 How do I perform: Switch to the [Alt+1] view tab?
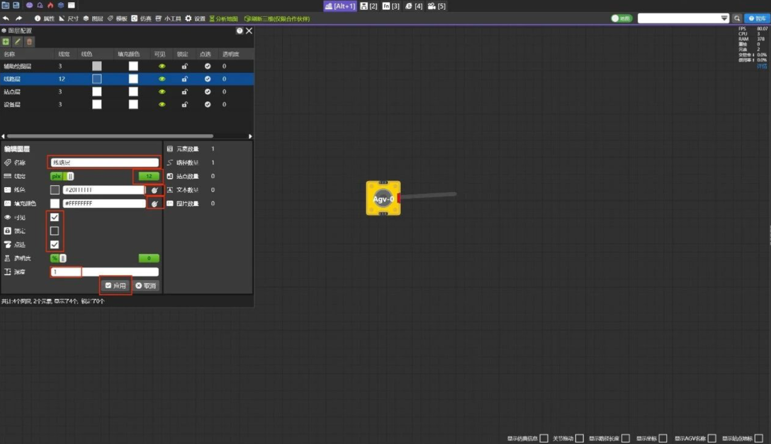pos(340,6)
